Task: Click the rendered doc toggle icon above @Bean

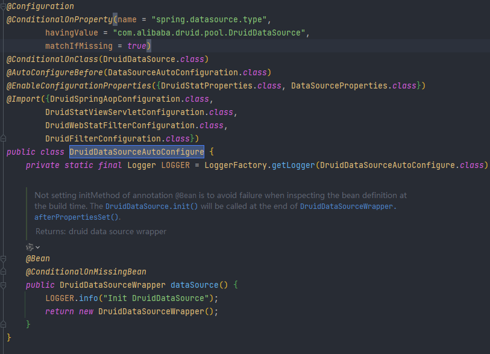Action: click(x=30, y=247)
